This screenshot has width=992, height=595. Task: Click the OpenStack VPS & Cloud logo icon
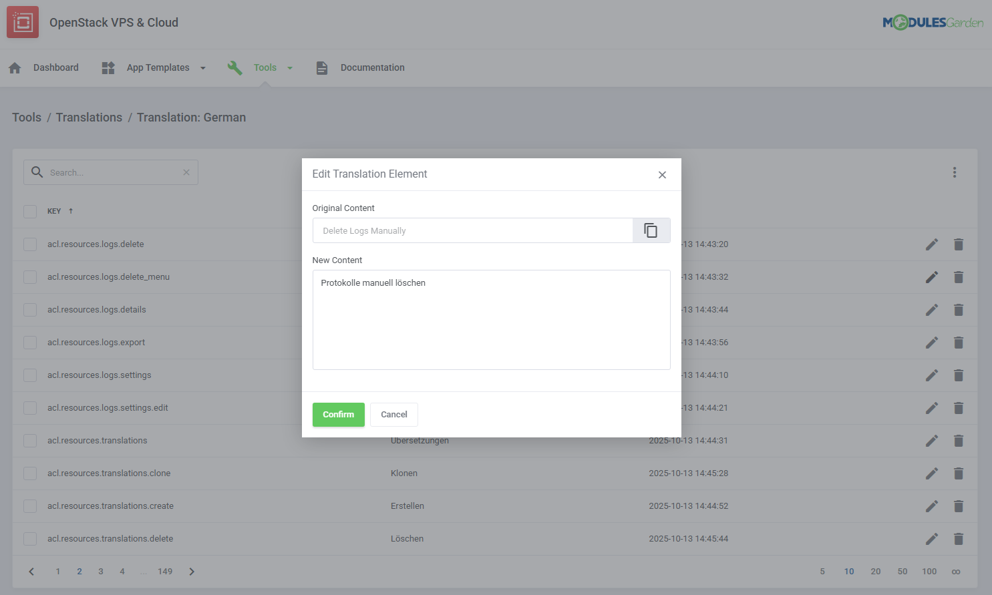coord(22,22)
